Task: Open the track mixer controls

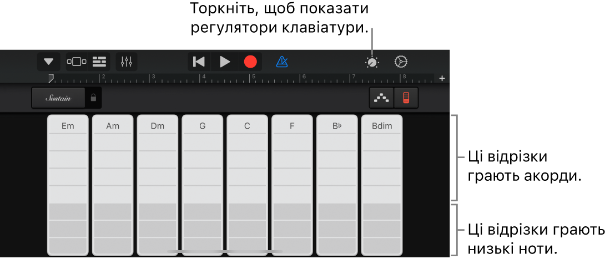Action: point(127,62)
